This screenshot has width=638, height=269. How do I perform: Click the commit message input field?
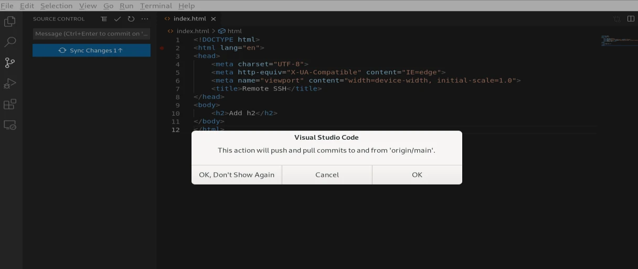point(91,33)
